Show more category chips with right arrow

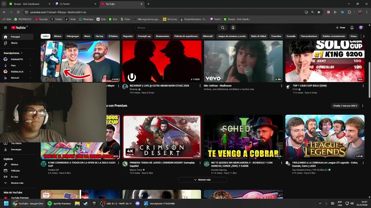coord(364,36)
